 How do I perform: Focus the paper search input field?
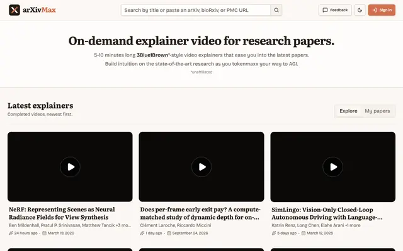[196, 10]
